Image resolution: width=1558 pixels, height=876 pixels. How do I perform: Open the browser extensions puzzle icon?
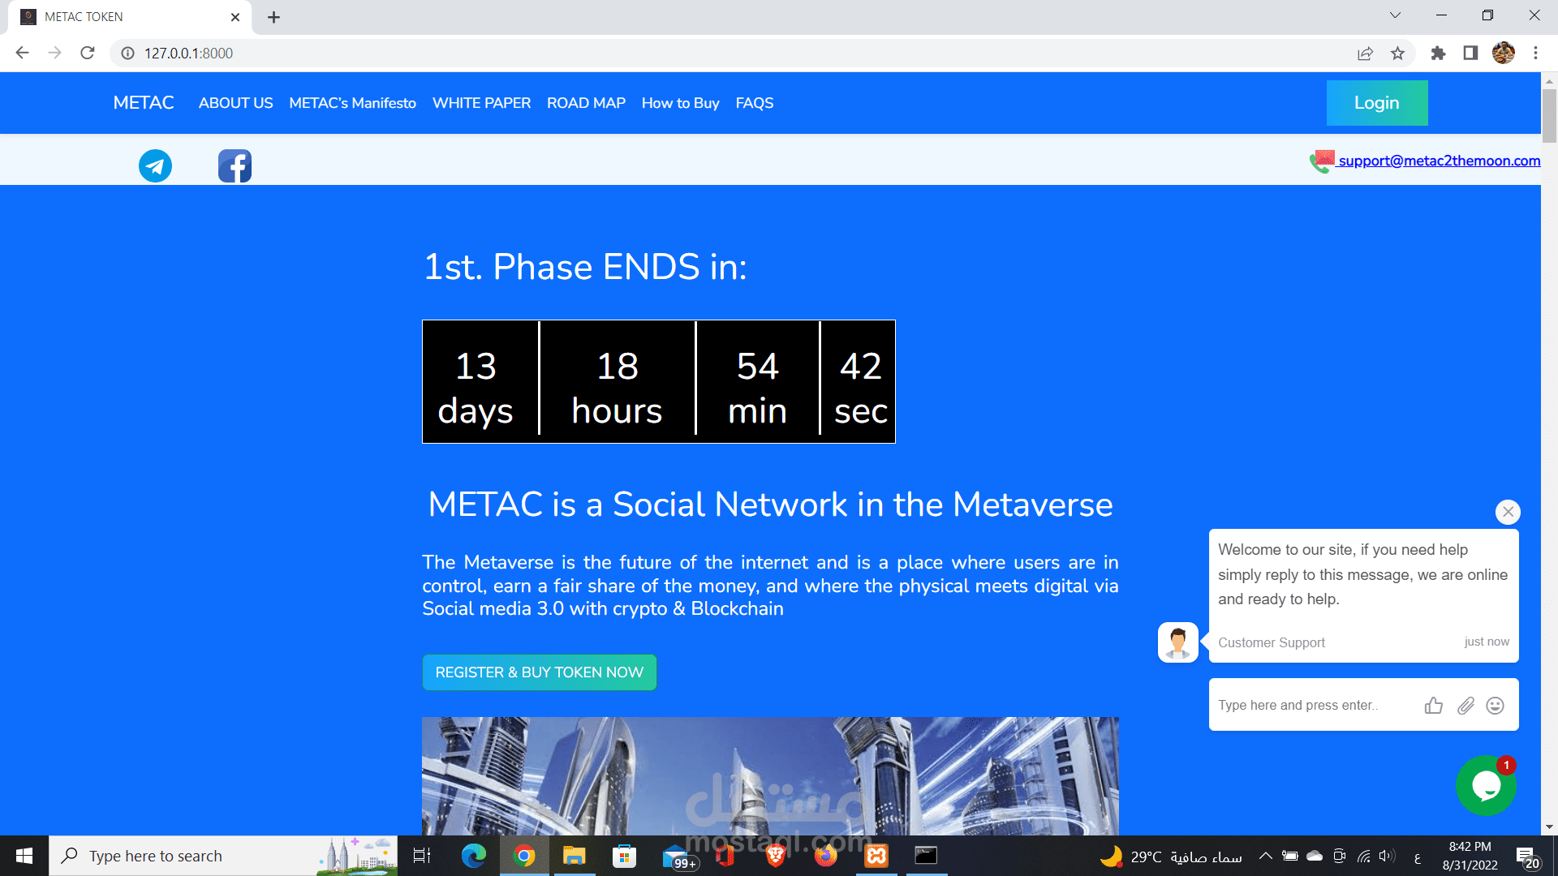pyautogui.click(x=1438, y=53)
